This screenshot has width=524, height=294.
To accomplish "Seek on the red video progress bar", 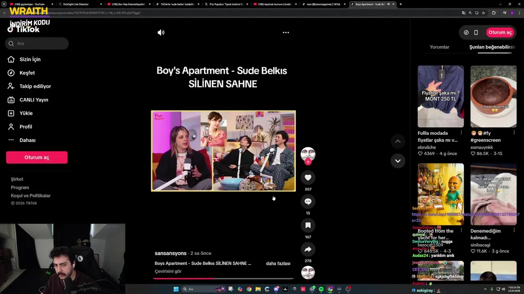I will (x=224, y=278).
